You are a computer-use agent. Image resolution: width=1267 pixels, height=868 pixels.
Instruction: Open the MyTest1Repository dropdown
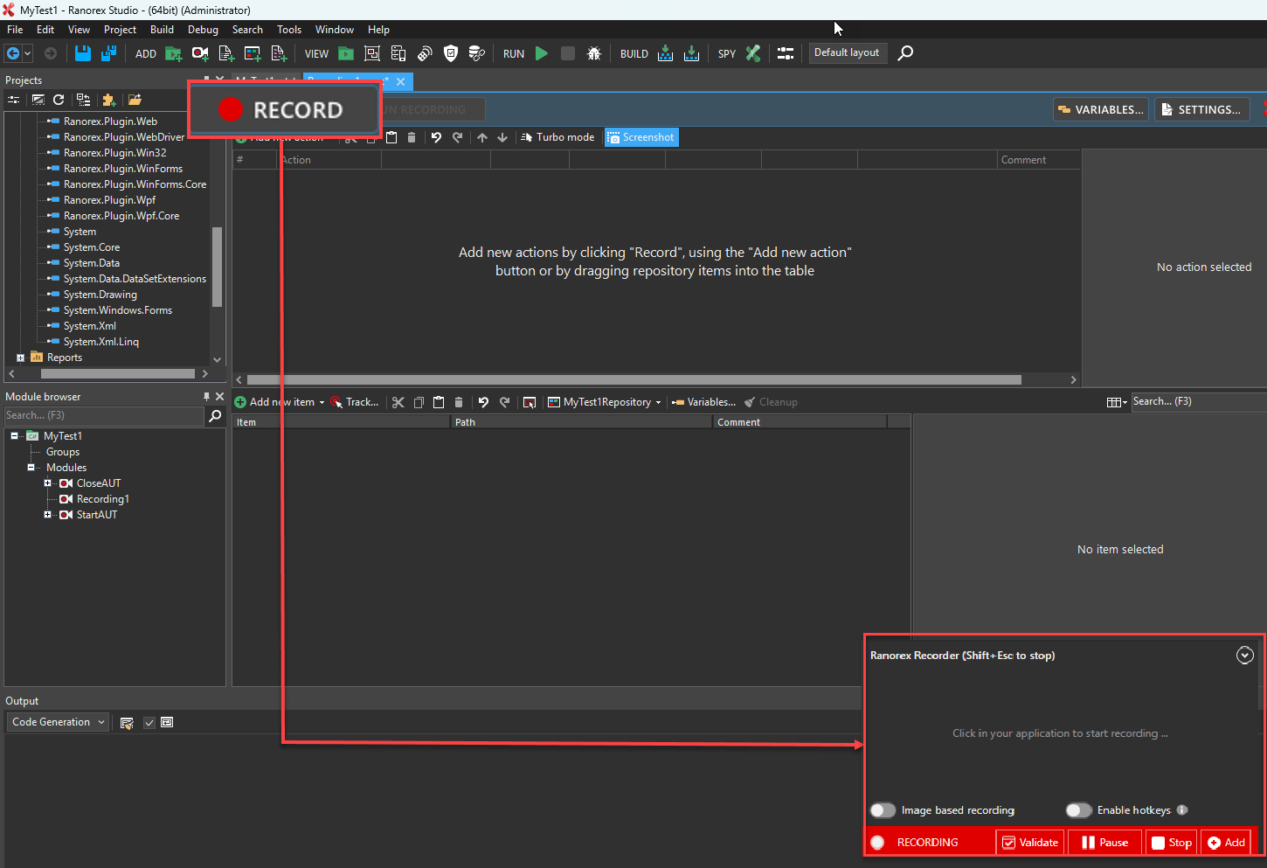click(x=605, y=402)
